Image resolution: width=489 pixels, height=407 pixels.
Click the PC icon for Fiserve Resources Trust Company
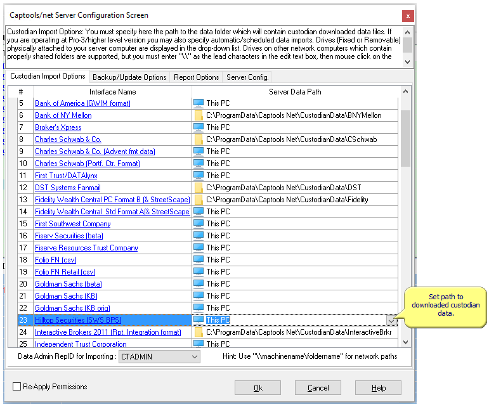tap(199, 248)
